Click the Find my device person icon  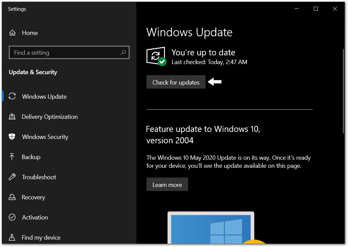coord(12,237)
